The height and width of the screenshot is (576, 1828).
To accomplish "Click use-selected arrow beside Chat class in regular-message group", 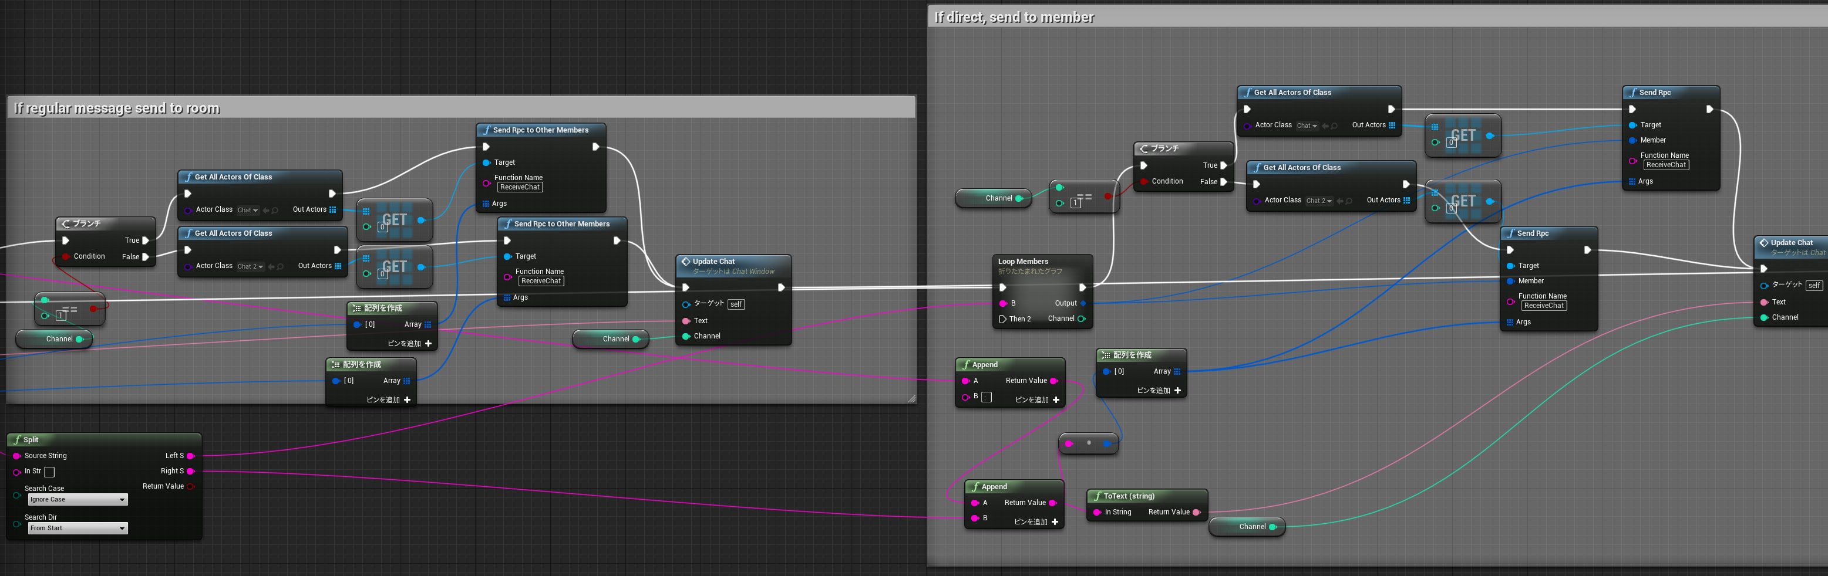I will click(x=266, y=211).
